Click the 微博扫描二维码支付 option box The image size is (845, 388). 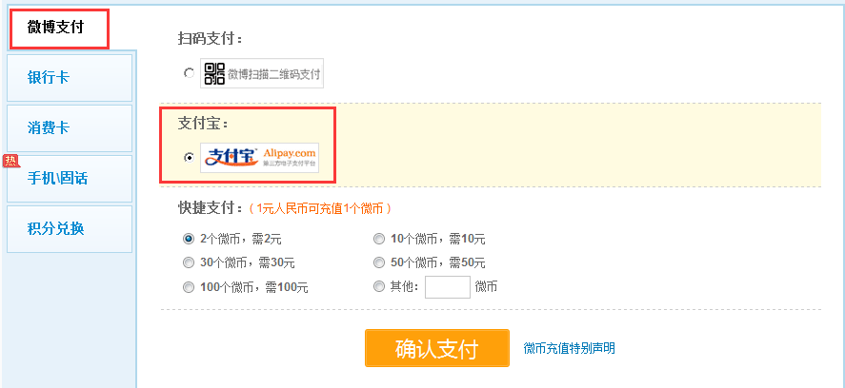pyautogui.click(x=262, y=73)
